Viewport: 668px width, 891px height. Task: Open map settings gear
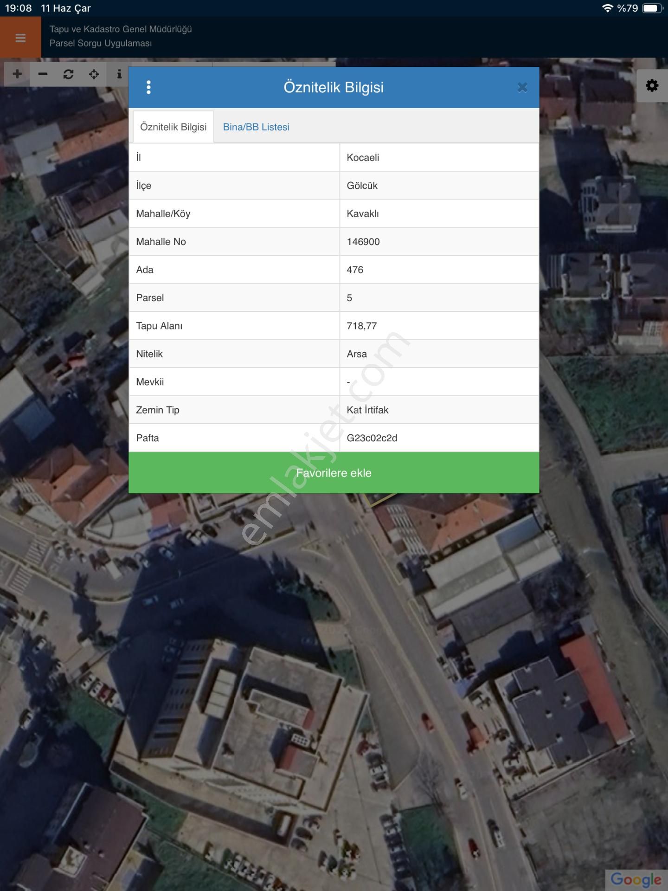coord(652,85)
